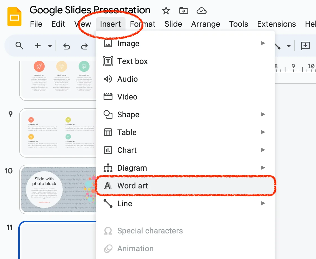Open the Extensions menu
Screen dimensions: 316x259
(x=277, y=24)
